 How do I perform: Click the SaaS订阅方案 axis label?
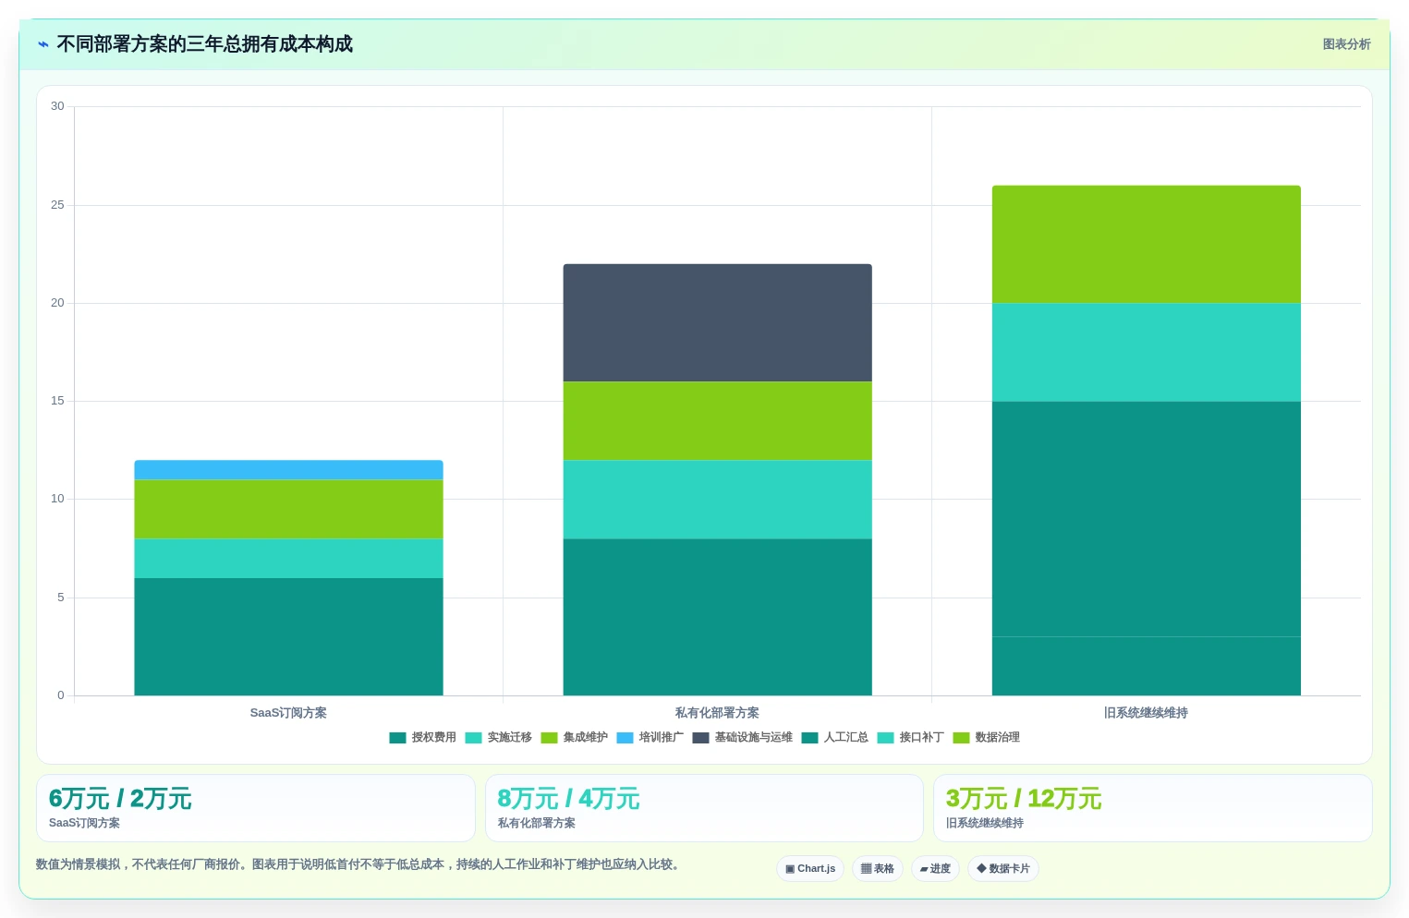[x=288, y=713]
